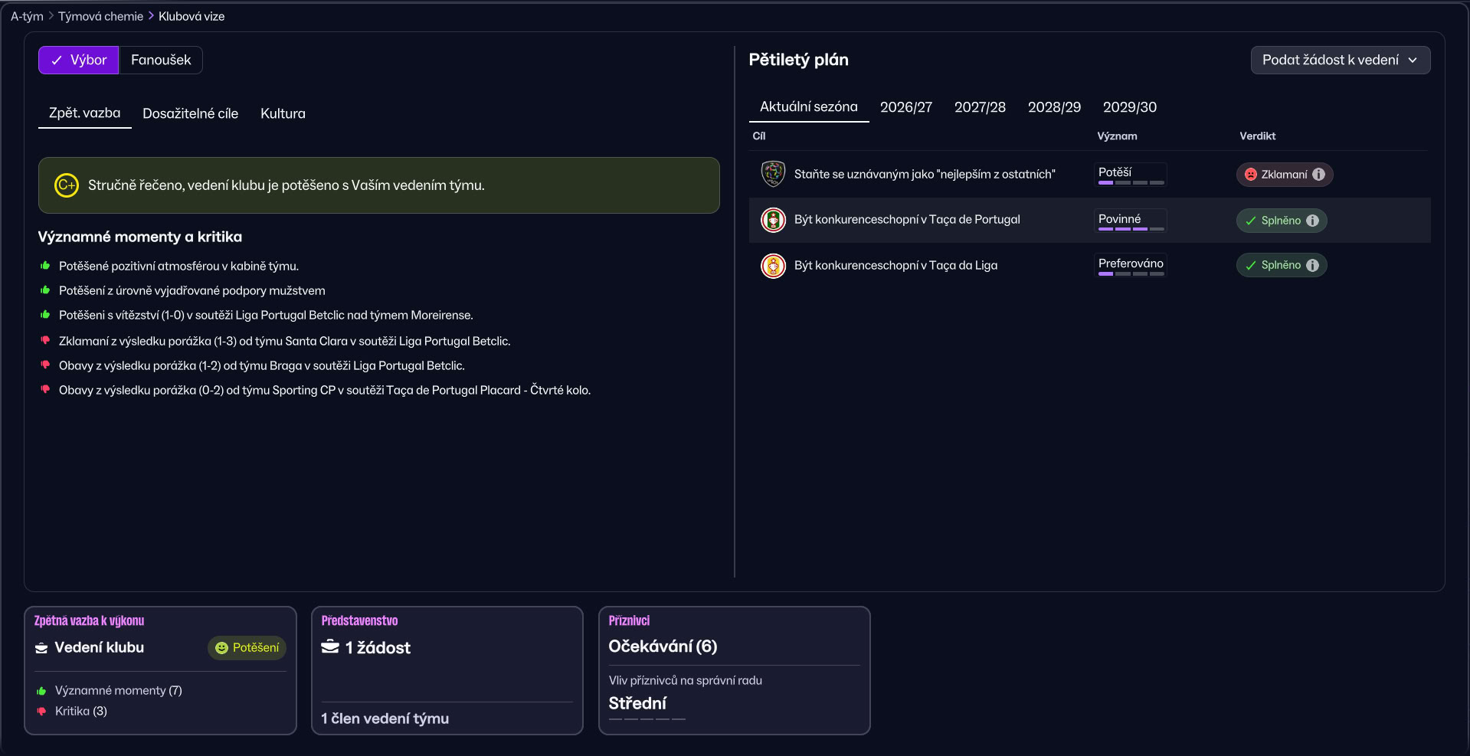Click info icon on Taça da Liga Splněno

coord(1312,265)
